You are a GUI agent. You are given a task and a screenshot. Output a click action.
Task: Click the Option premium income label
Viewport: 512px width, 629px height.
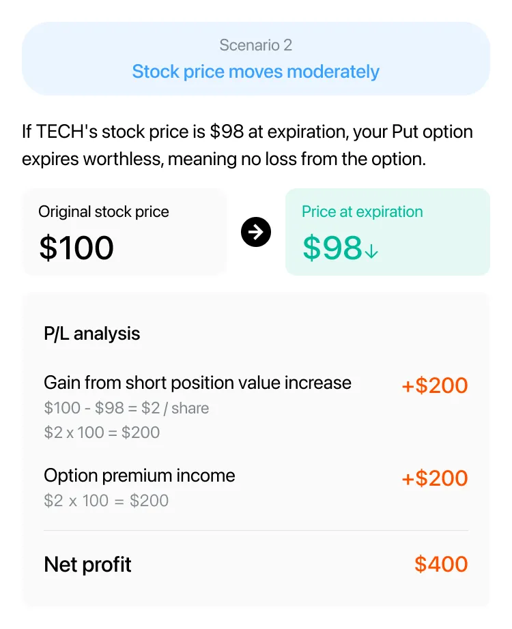pos(139,476)
